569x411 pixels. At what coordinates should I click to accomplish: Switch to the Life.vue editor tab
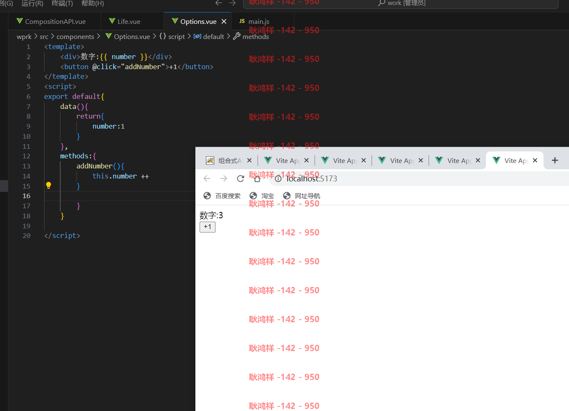point(132,21)
